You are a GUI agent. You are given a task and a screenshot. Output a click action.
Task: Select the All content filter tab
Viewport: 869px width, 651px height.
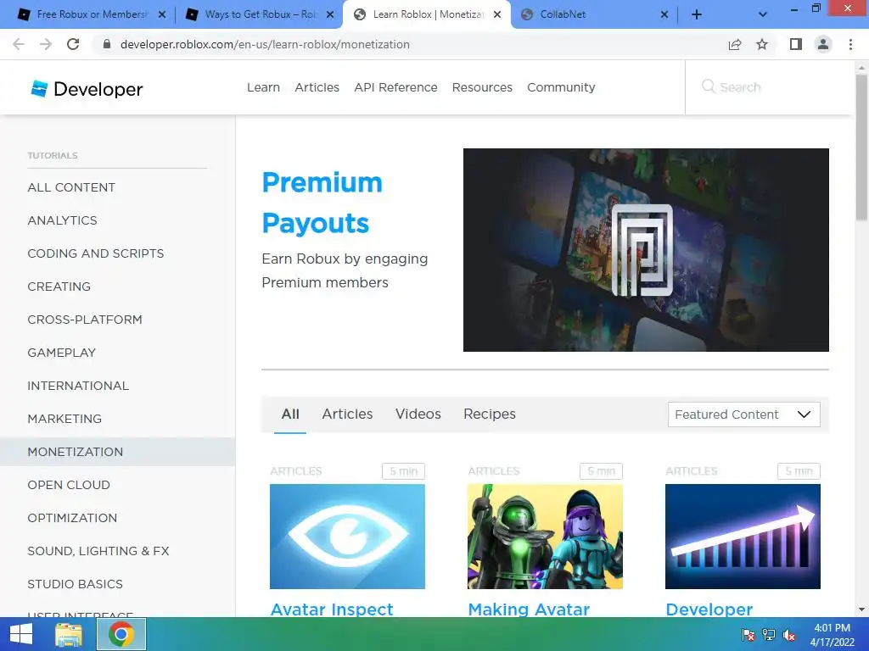pos(290,414)
